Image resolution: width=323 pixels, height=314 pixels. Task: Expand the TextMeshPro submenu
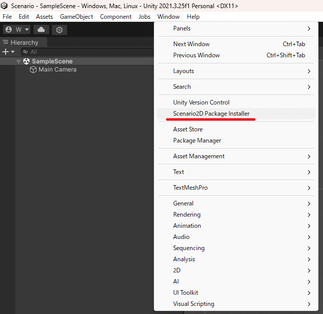pyautogui.click(x=236, y=188)
